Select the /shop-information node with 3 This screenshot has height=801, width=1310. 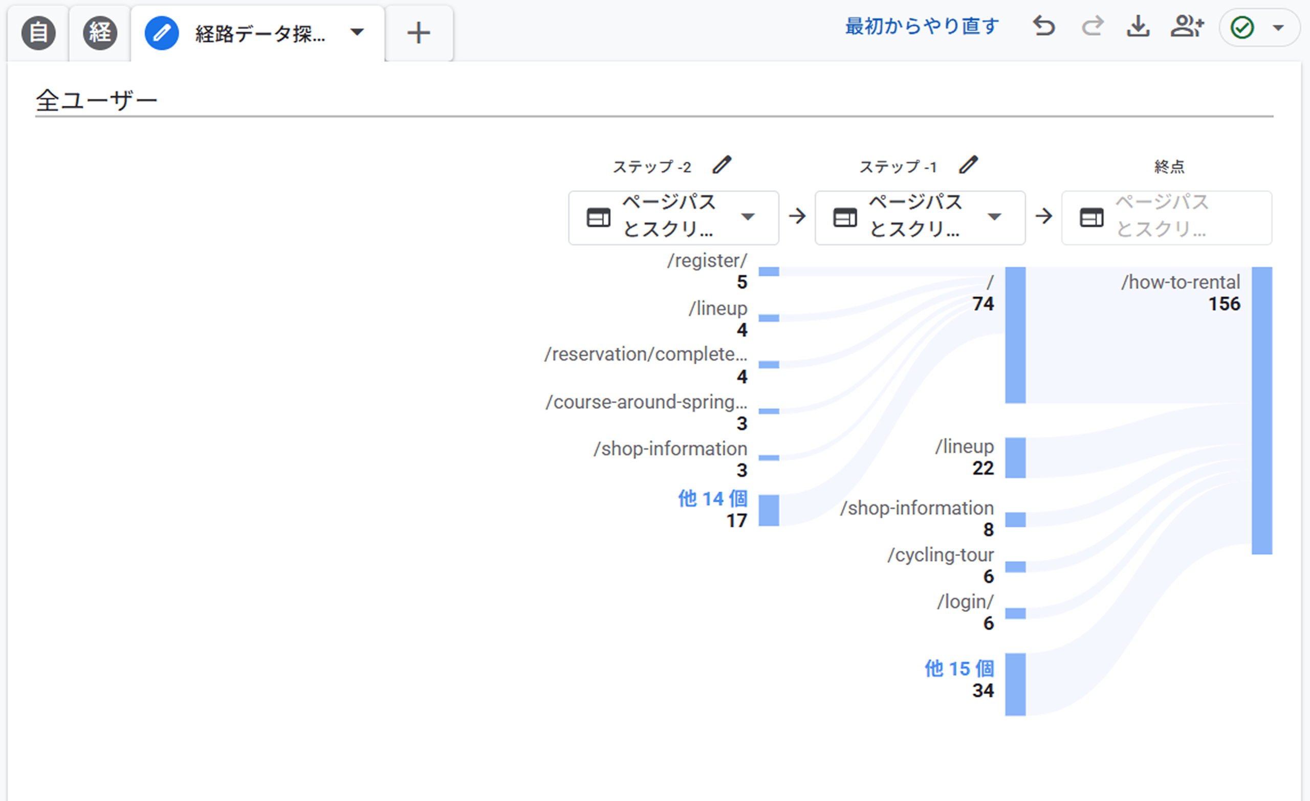coord(769,458)
